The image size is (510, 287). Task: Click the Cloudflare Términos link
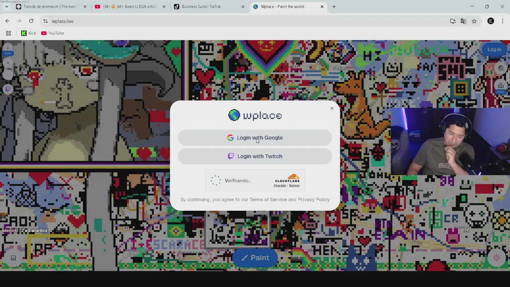294,185
